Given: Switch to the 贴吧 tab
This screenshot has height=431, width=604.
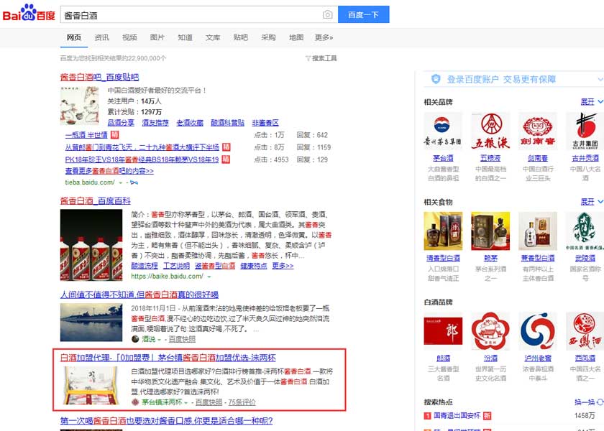Looking at the screenshot, I should tap(240, 37).
